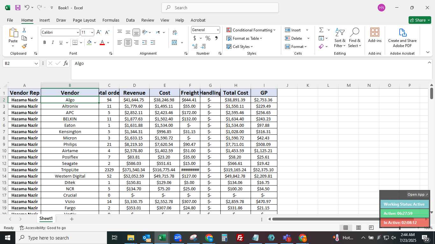Expand the Name Box dropdown arrow
Screen dimensions: 435x244
[x=36, y=64]
